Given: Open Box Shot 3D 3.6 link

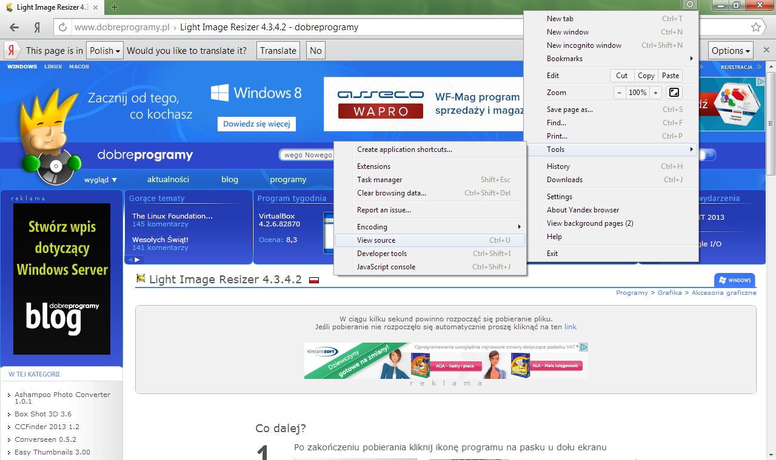Looking at the screenshot, I should (43, 414).
